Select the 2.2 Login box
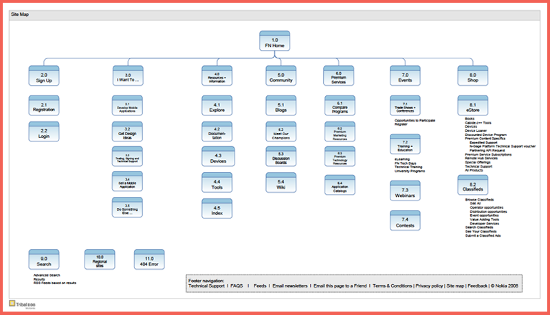This screenshot has height=315, width=550. coord(44,132)
